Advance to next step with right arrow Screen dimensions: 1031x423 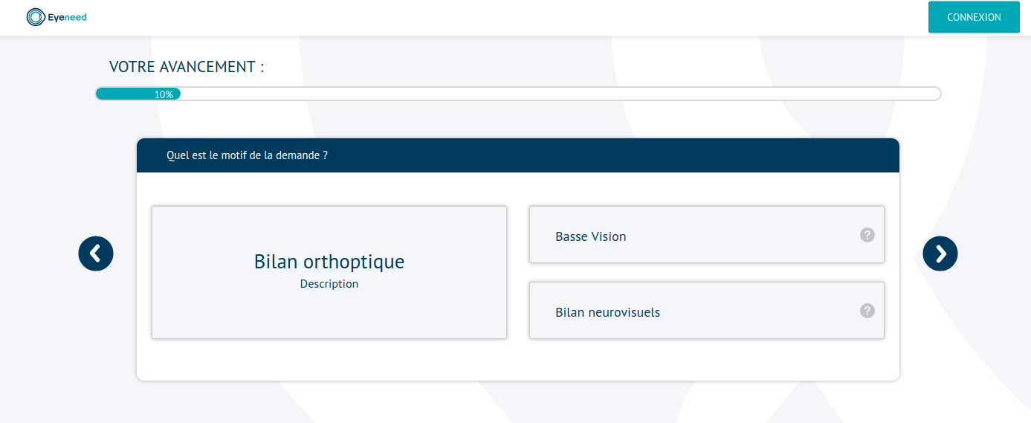click(x=940, y=254)
